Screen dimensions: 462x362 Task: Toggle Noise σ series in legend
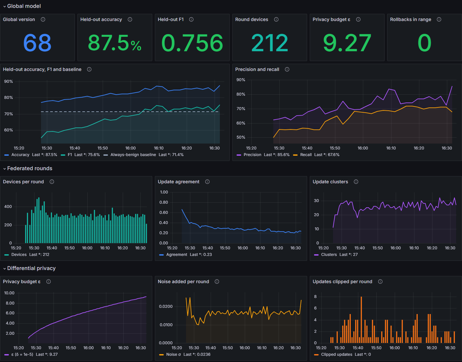tap(174, 354)
